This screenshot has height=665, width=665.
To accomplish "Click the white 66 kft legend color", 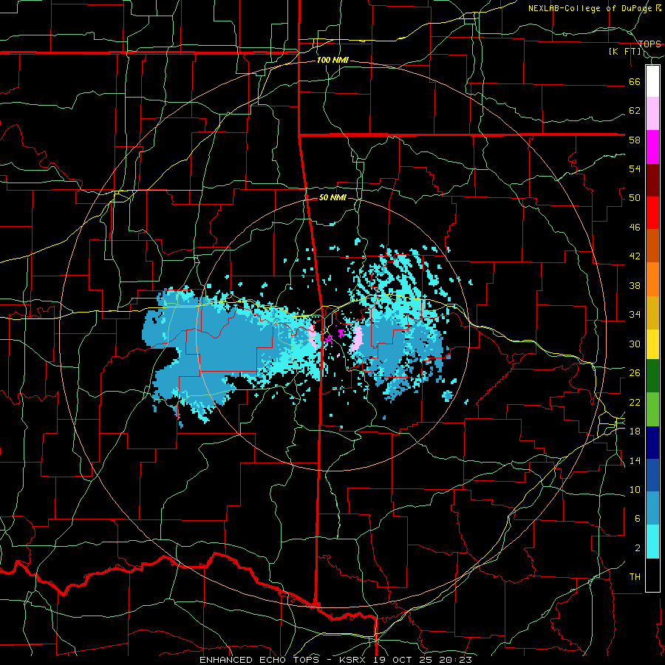I will tap(652, 81).
